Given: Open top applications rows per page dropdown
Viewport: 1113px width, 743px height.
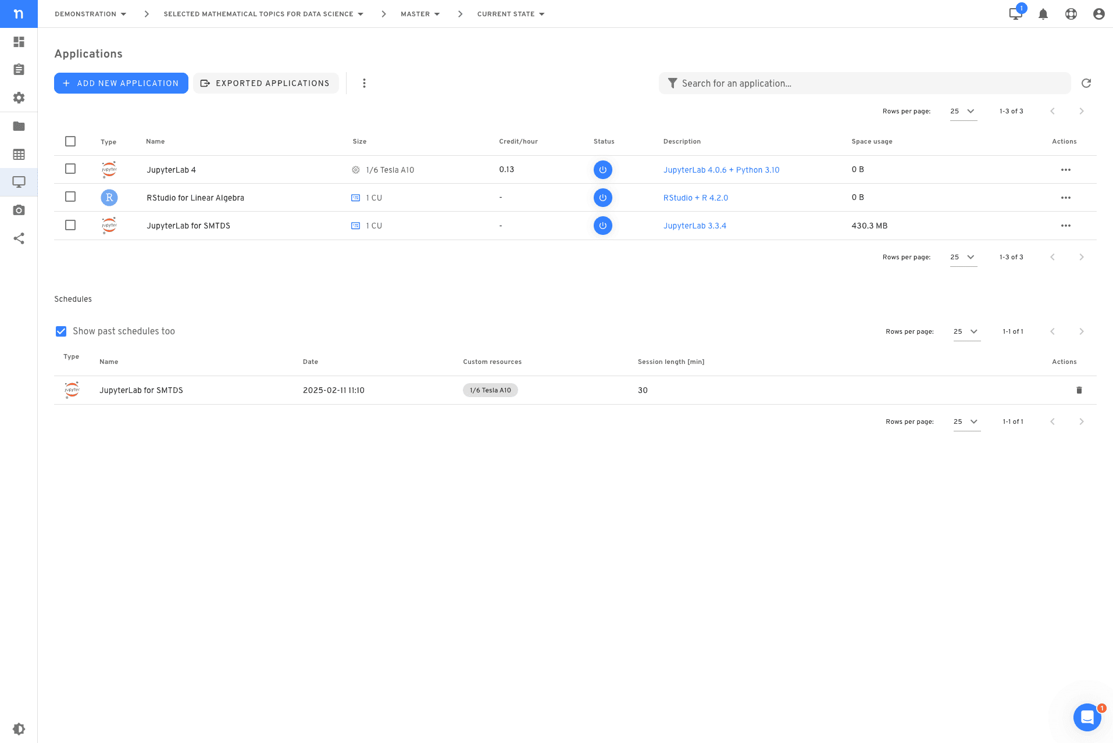Looking at the screenshot, I should [x=964, y=111].
